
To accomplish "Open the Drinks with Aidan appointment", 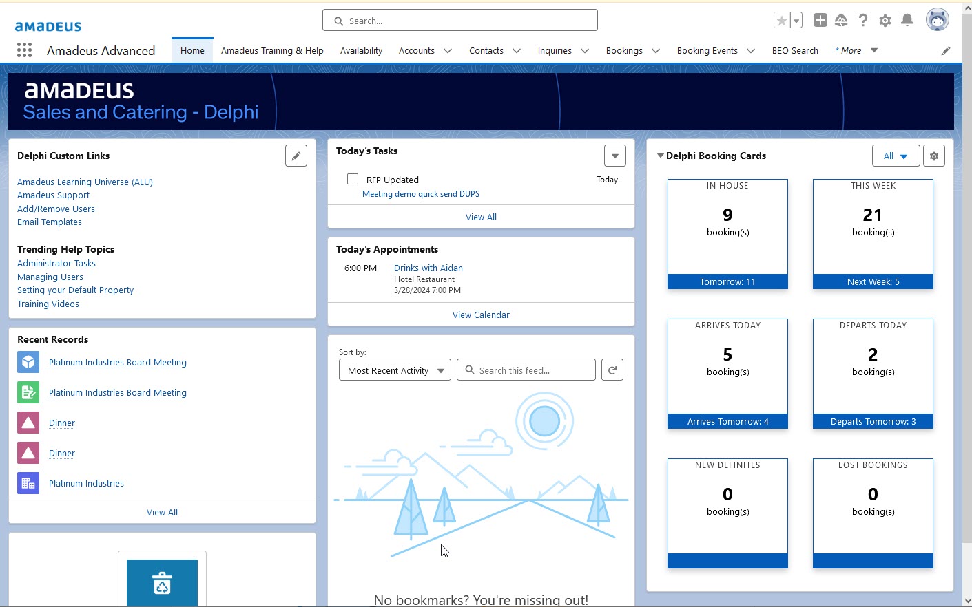I will pos(428,268).
